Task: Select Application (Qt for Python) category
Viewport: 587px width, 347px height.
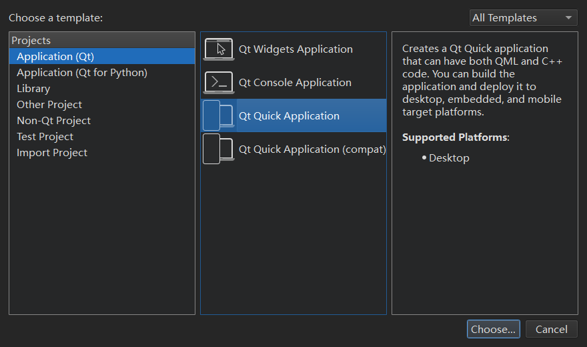Action: tap(81, 73)
